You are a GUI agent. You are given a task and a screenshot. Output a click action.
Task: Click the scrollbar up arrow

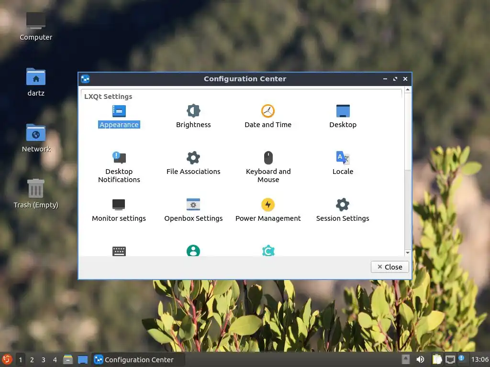(x=408, y=90)
